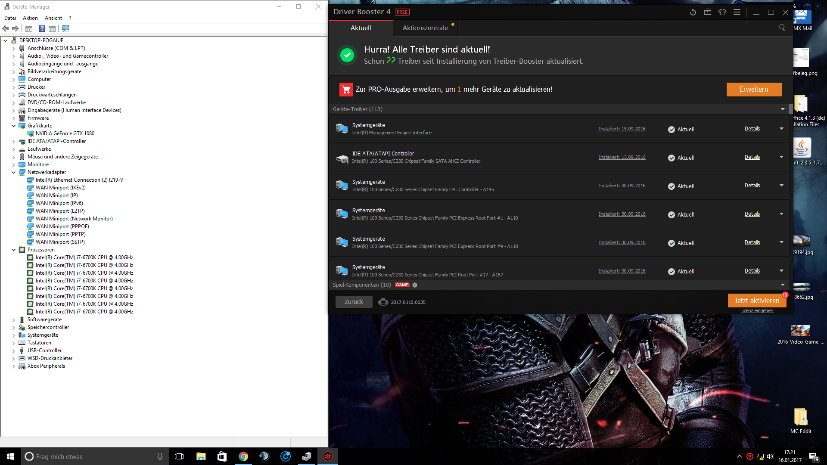Screen dimensions: 827x465
Task: Select NVIDIA GeForce GTX 1080 device
Action: pos(65,133)
